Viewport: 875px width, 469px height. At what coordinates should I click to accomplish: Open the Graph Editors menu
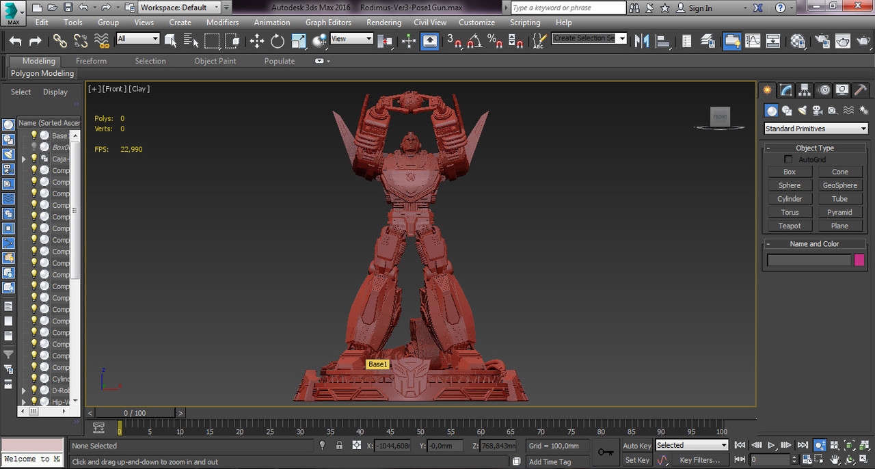point(328,23)
